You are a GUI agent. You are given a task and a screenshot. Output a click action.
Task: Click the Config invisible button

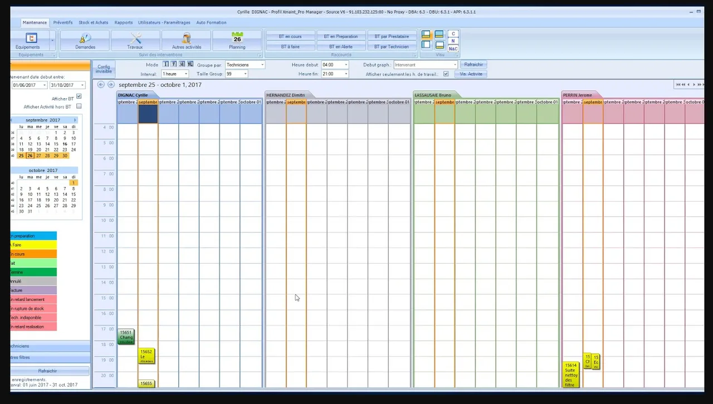click(104, 69)
